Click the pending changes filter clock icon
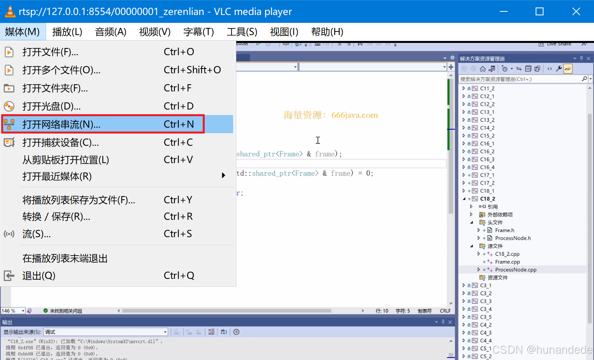 505,69
